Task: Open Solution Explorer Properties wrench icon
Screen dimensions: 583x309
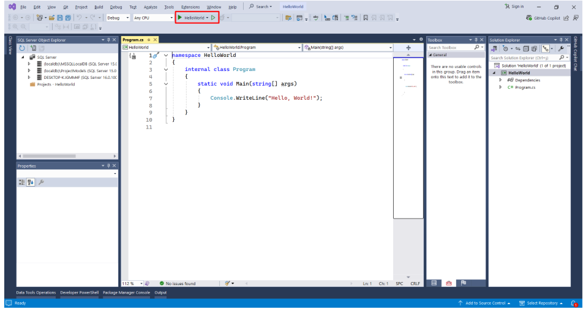Action: (x=561, y=49)
